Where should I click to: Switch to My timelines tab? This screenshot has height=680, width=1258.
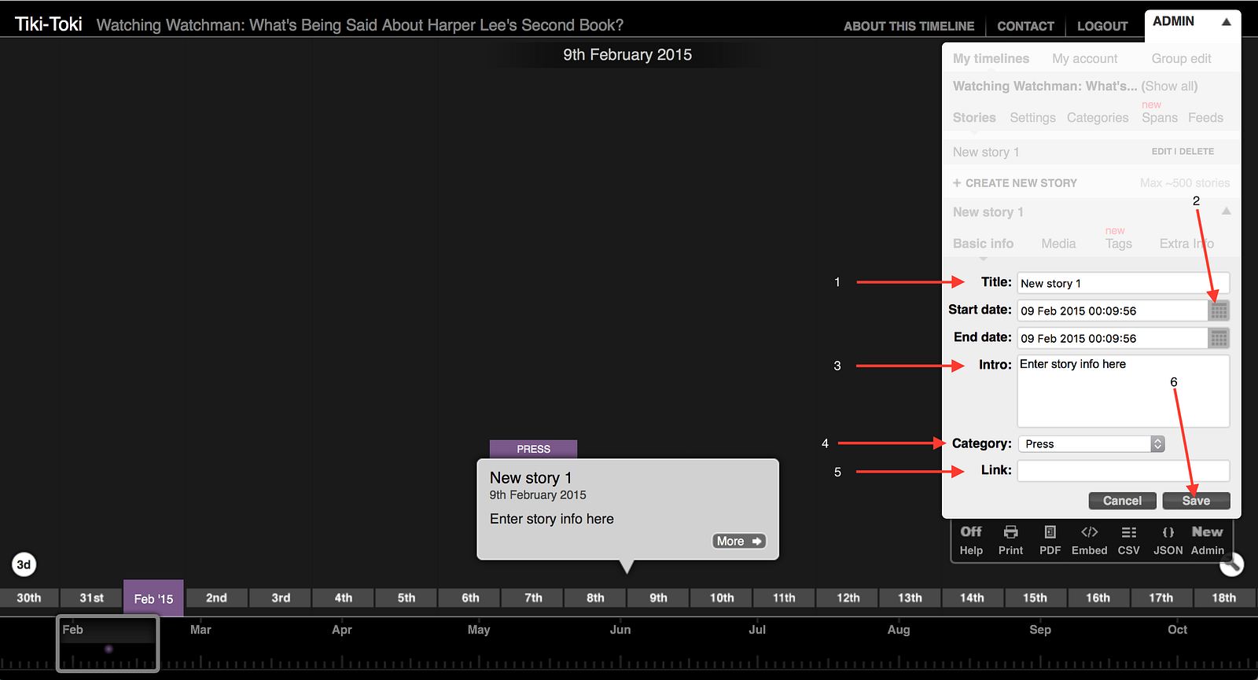991,58
